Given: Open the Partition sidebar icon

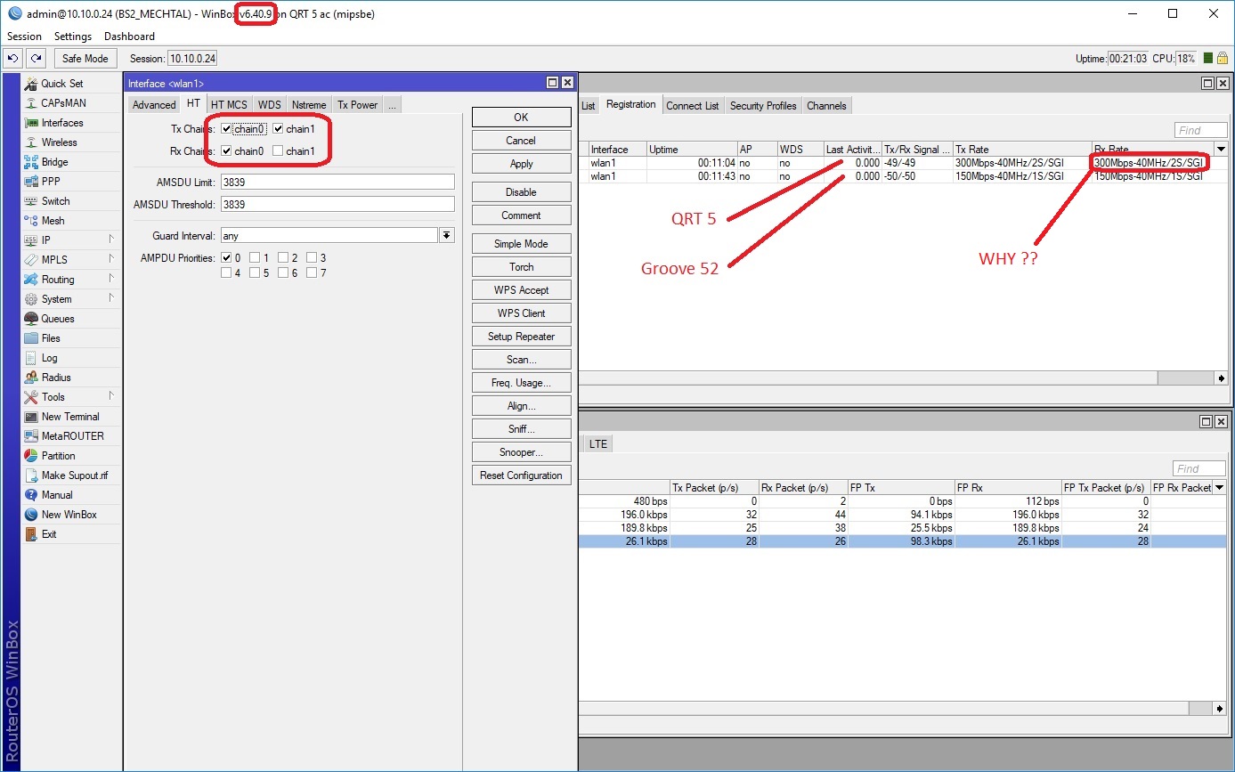Looking at the screenshot, I should pyautogui.click(x=31, y=456).
